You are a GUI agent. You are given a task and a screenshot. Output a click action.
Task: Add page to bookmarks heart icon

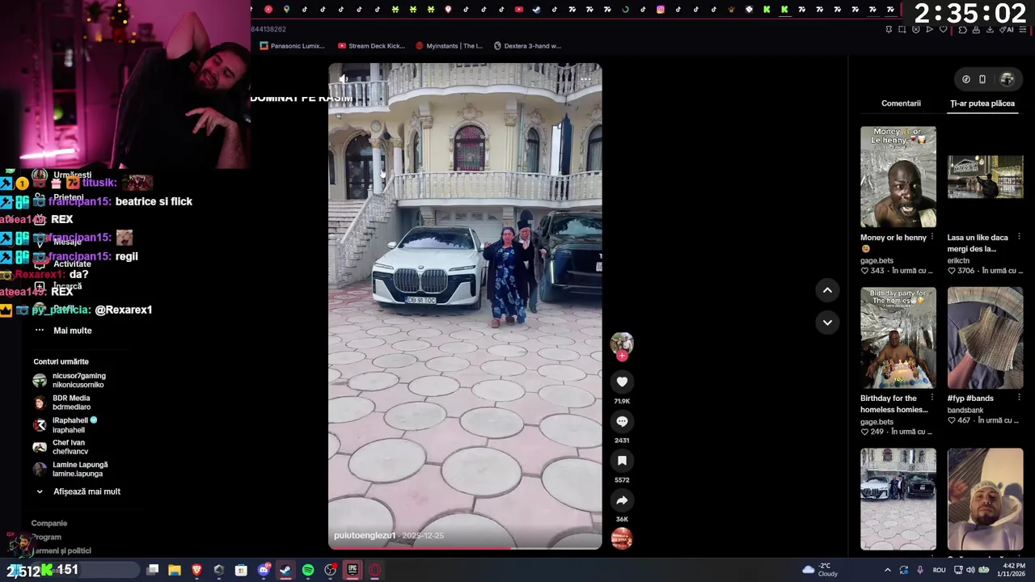coord(944,30)
